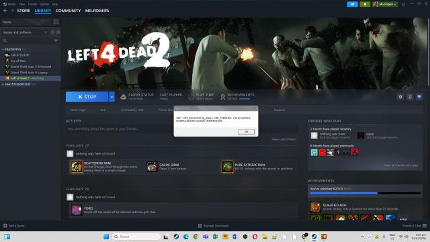Open the Pure Satisfaction achievement icon
This screenshot has height=242, width=430.
[x=227, y=167]
